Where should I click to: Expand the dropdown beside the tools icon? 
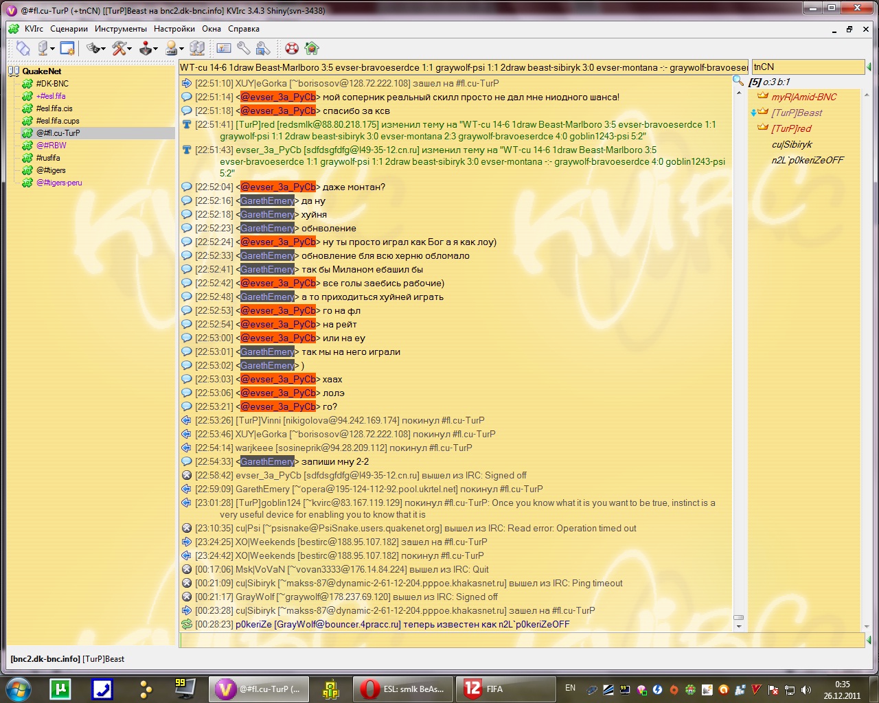pyautogui.click(x=129, y=49)
